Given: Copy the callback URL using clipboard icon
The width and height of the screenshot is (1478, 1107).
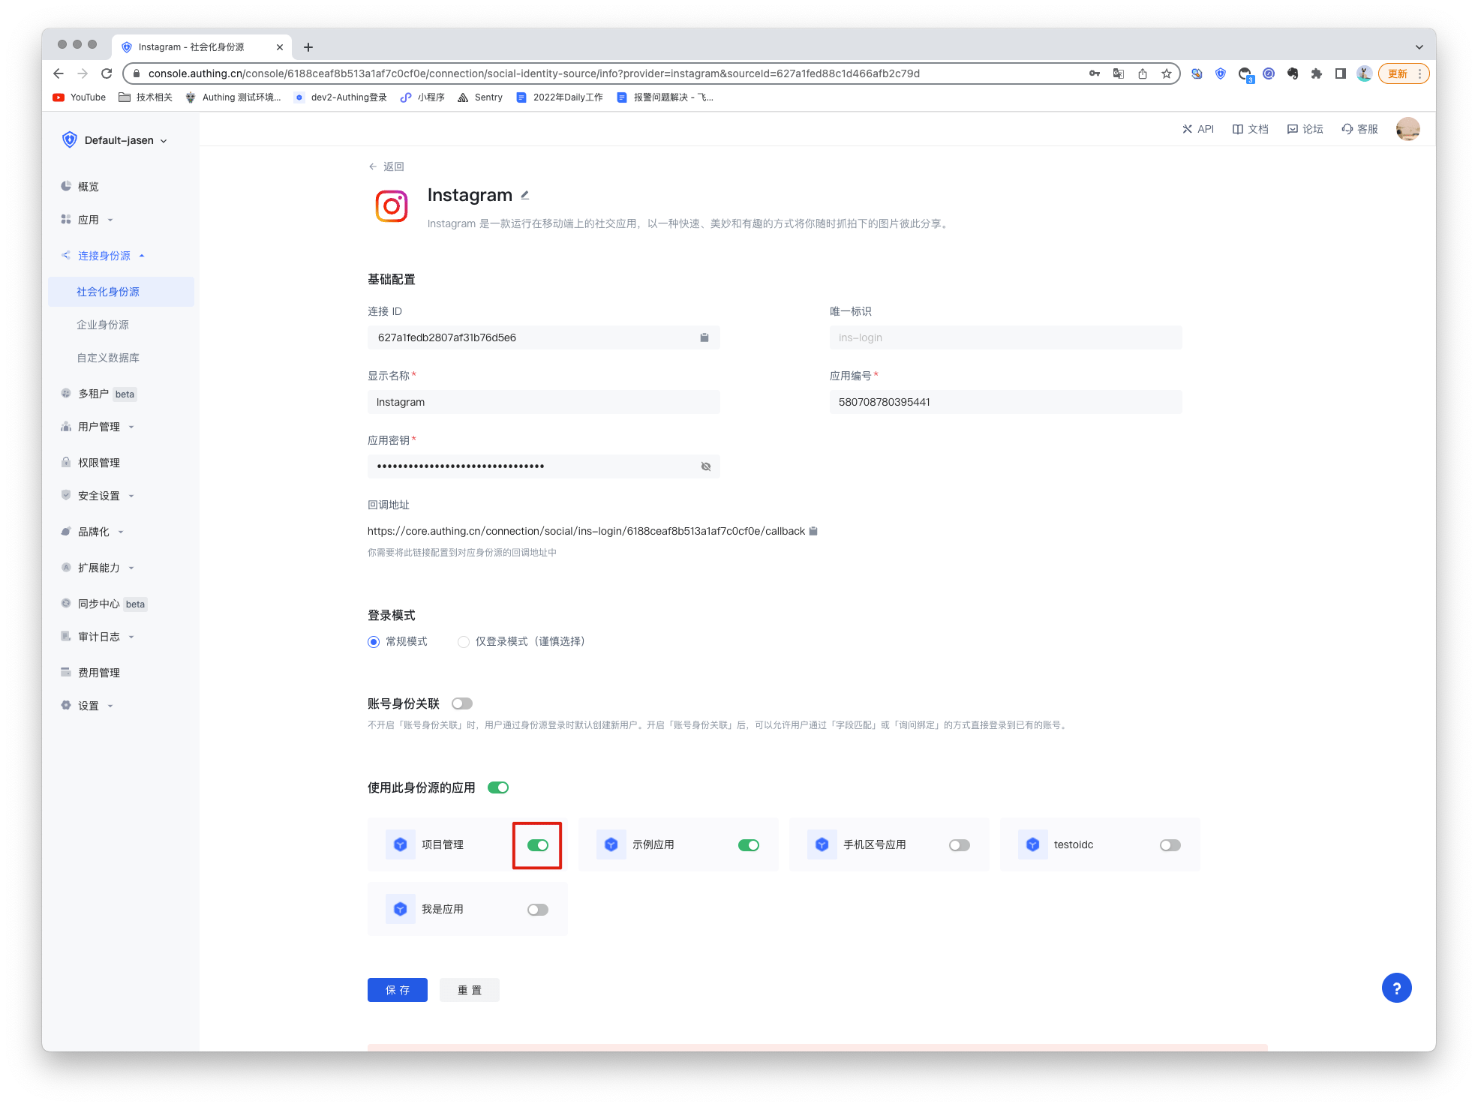Looking at the screenshot, I should pyautogui.click(x=813, y=531).
